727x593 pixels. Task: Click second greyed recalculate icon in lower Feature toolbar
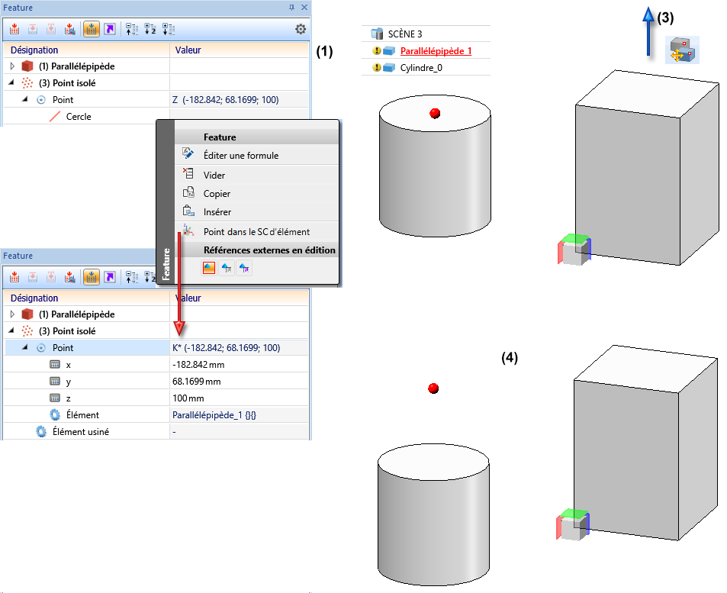[33, 277]
